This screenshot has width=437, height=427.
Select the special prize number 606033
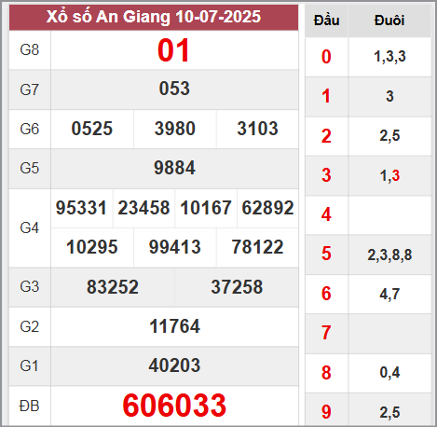[174, 406]
